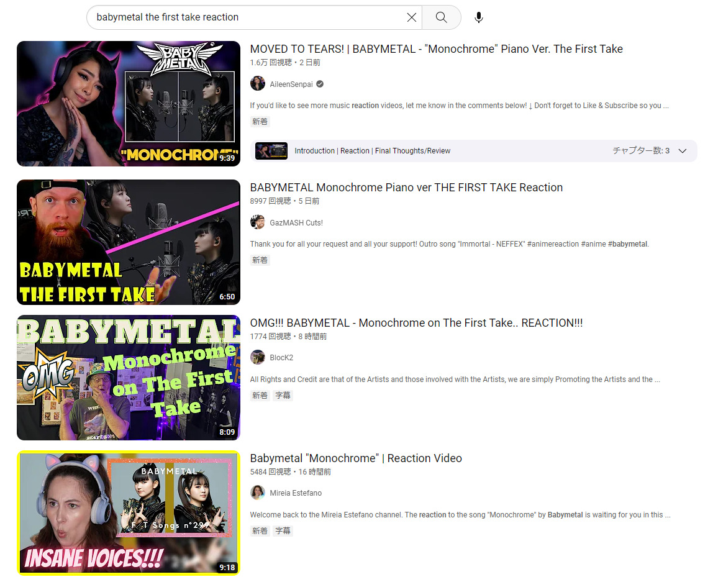Click the description starting 'Welcome back to the Mireia Estefano channel'
The height and width of the screenshot is (582, 713).
coord(460,515)
